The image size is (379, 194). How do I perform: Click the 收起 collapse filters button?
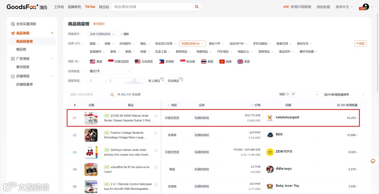point(360,44)
